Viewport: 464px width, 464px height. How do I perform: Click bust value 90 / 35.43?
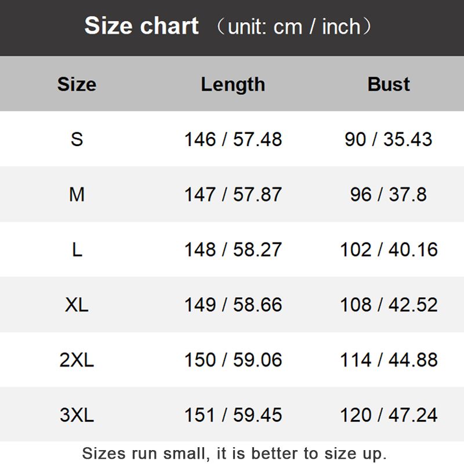[x=389, y=139]
